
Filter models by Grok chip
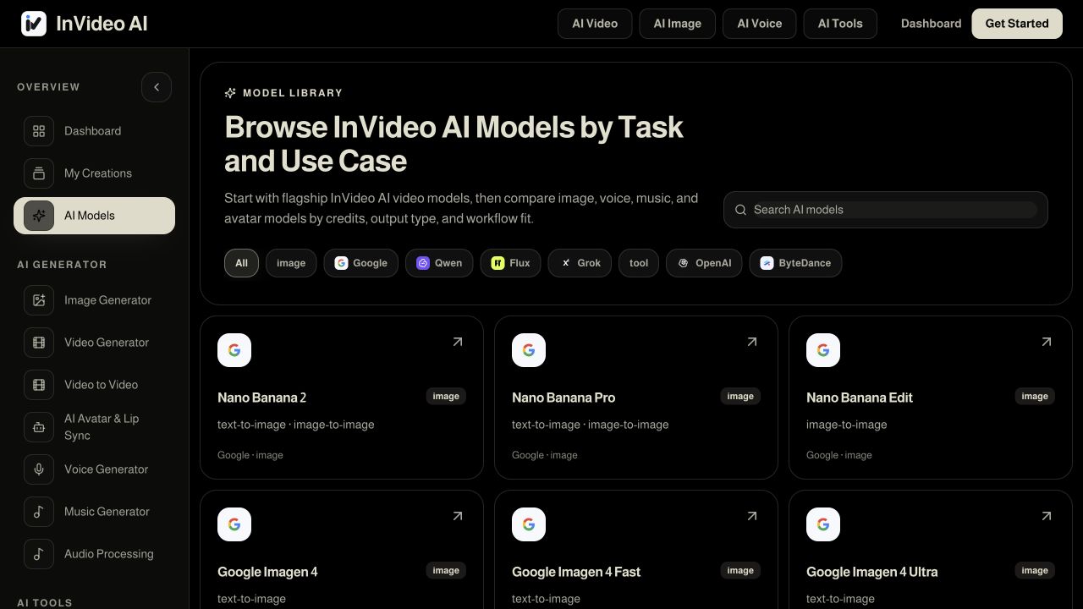[580, 263]
